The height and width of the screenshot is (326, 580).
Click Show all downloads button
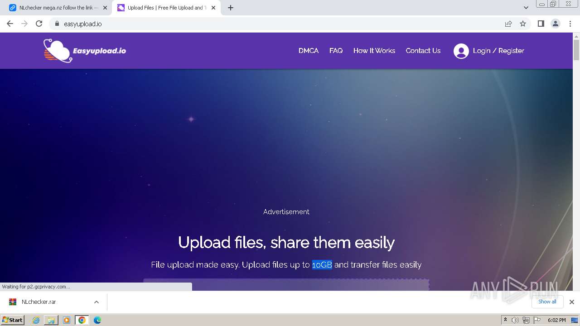(547, 302)
